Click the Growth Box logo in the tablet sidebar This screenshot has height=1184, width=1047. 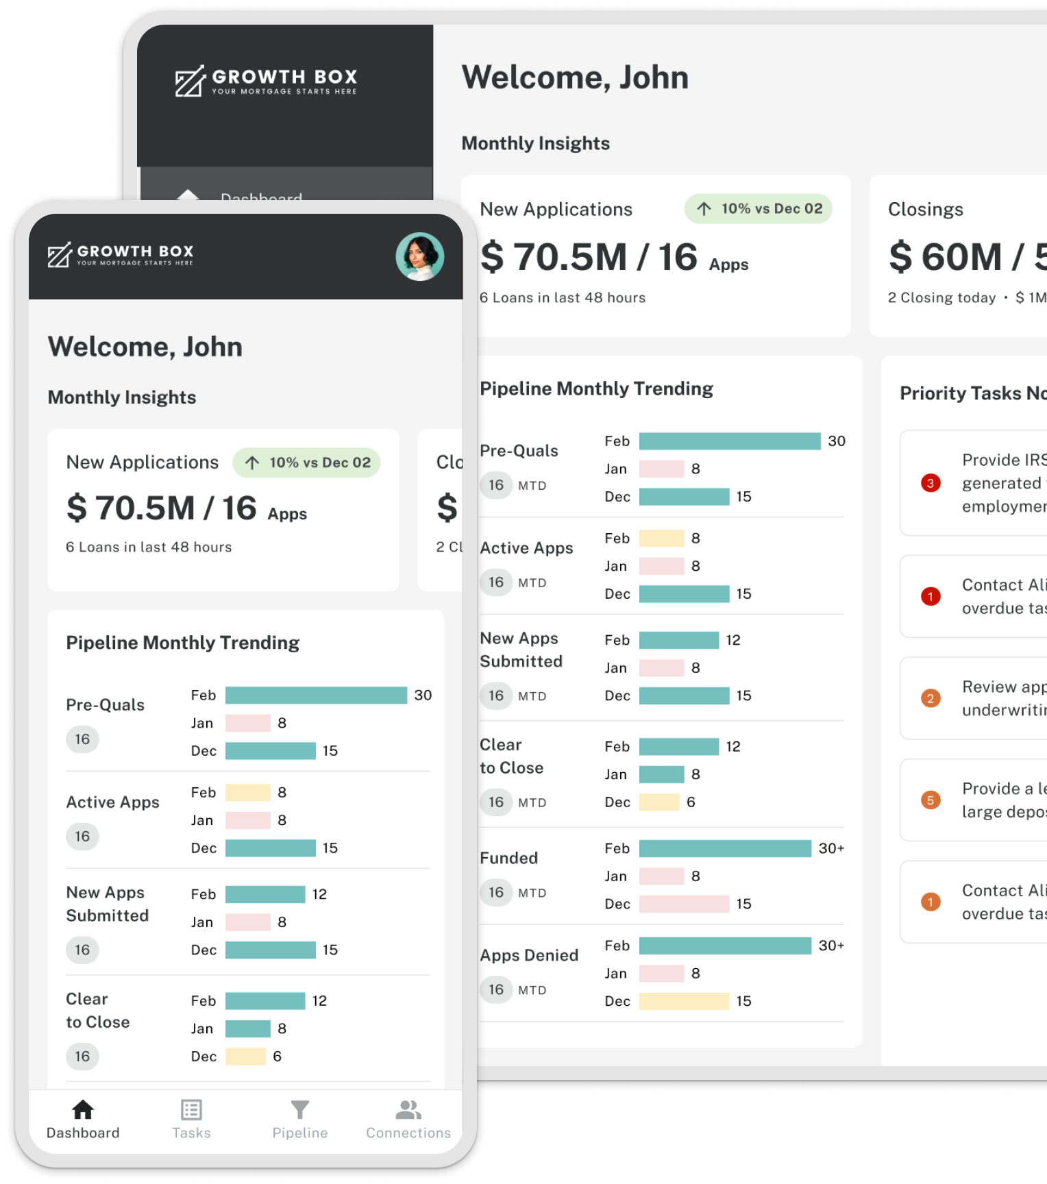click(266, 82)
